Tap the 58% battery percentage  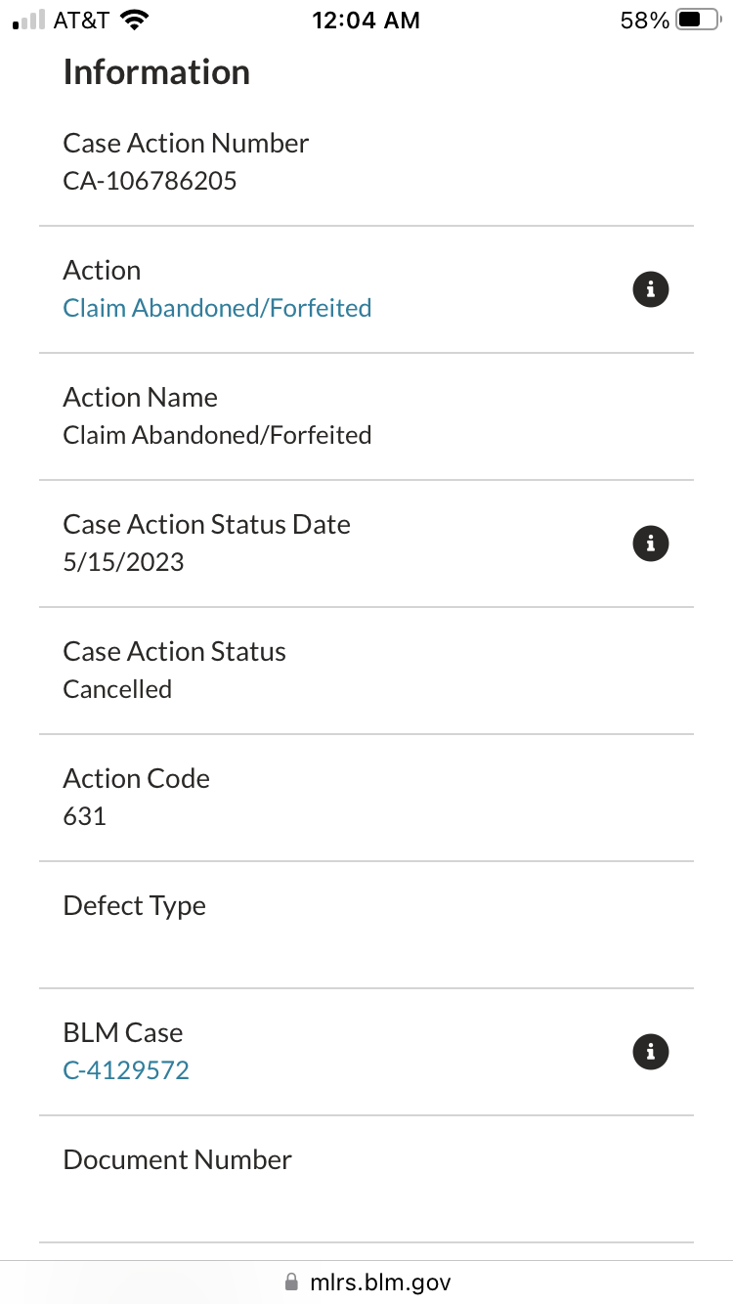click(x=644, y=21)
